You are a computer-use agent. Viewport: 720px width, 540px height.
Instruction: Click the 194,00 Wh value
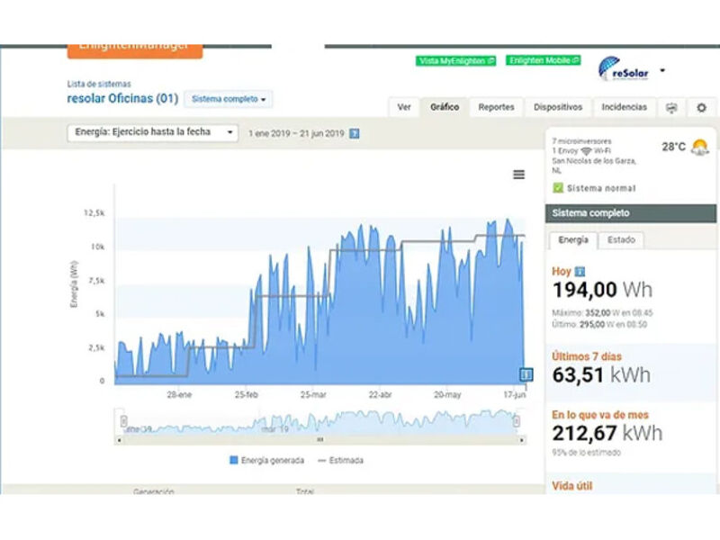tap(602, 290)
